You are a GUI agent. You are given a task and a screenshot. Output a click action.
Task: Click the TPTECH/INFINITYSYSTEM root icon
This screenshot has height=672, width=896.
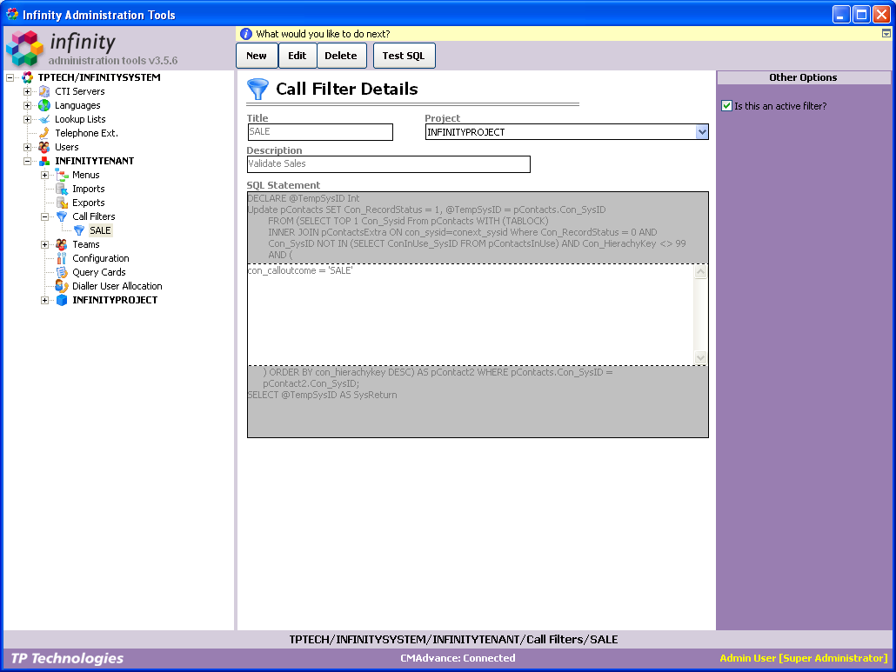[x=27, y=77]
